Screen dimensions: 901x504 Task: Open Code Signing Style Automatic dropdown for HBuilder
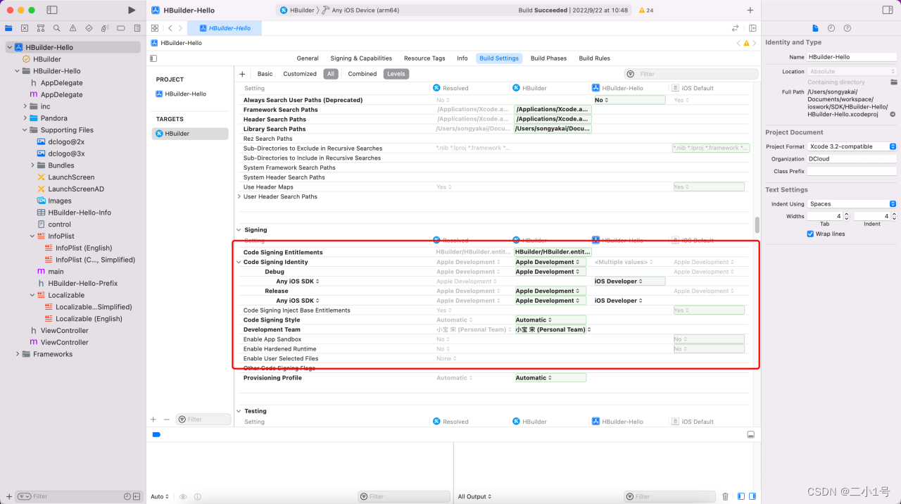[x=550, y=320]
